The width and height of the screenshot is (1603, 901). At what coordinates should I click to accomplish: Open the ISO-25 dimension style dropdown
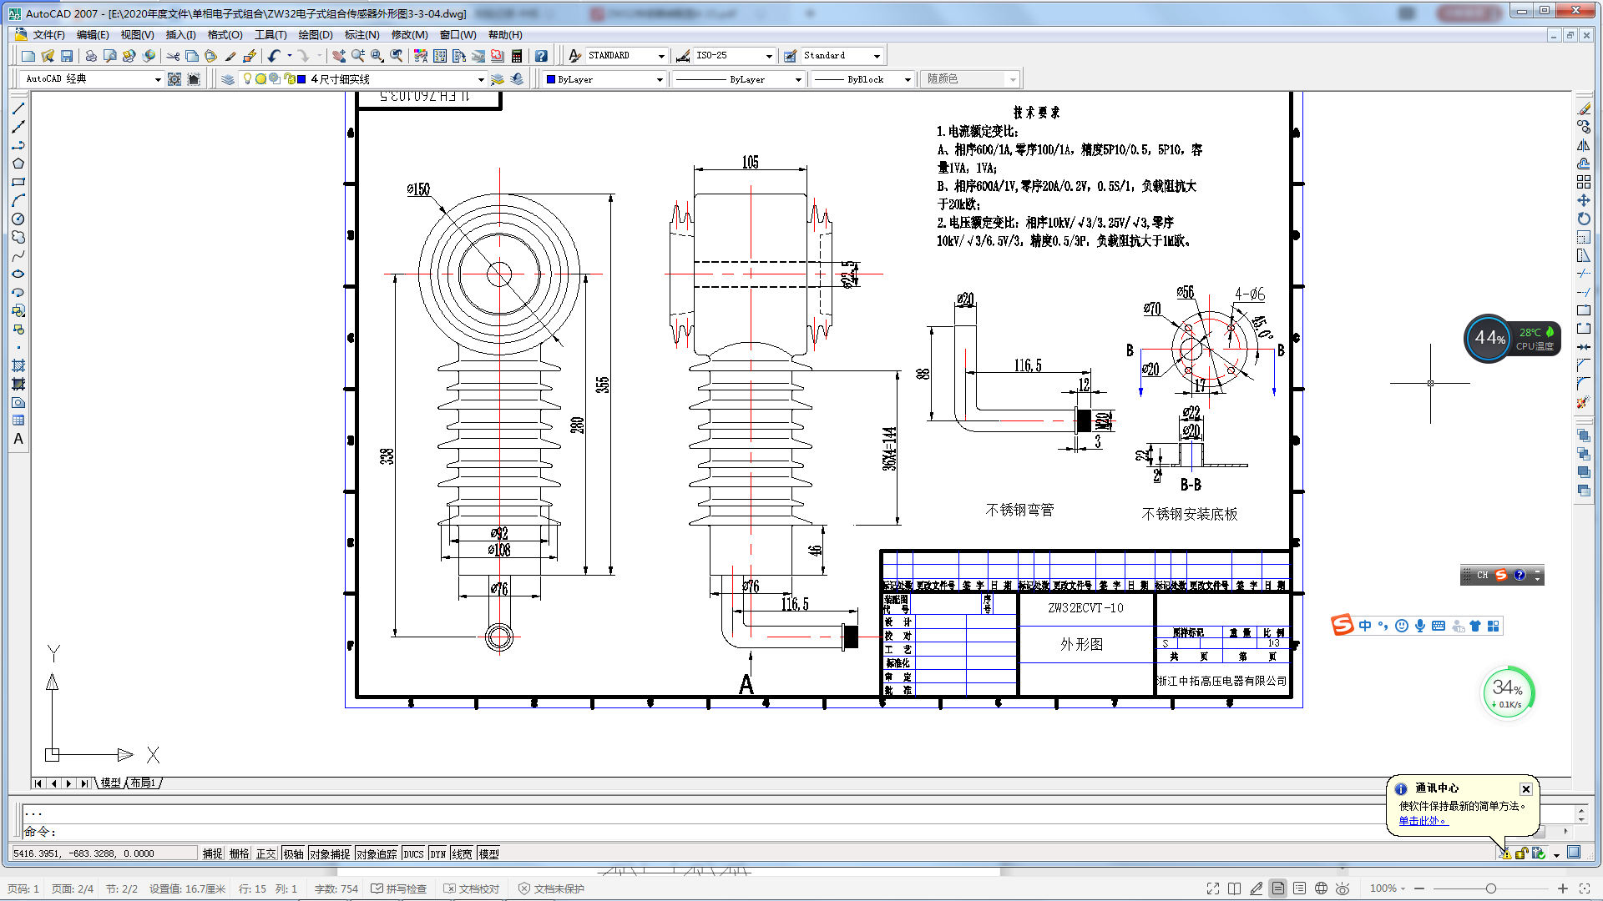coord(769,56)
